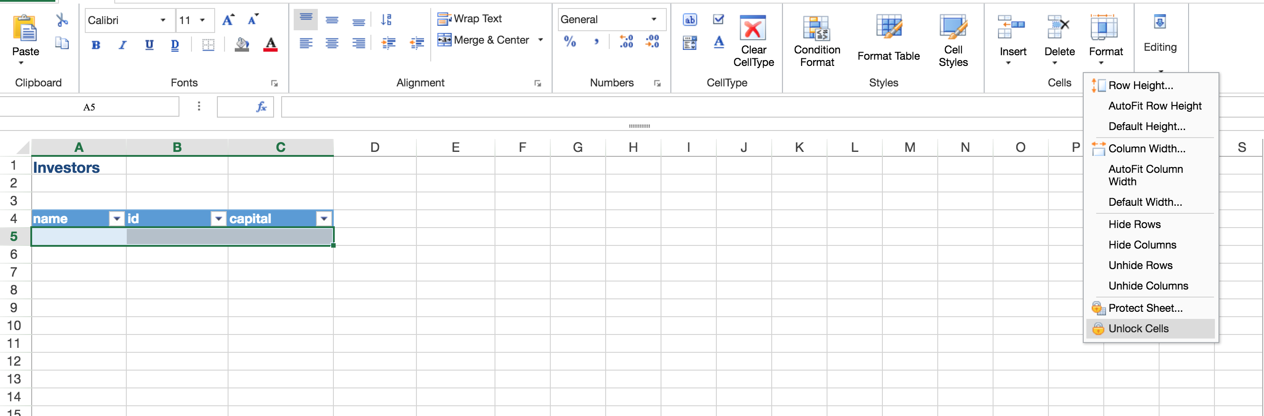Click the Clear CellType icon
Screen dimensions: 1264x416
(753, 29)
